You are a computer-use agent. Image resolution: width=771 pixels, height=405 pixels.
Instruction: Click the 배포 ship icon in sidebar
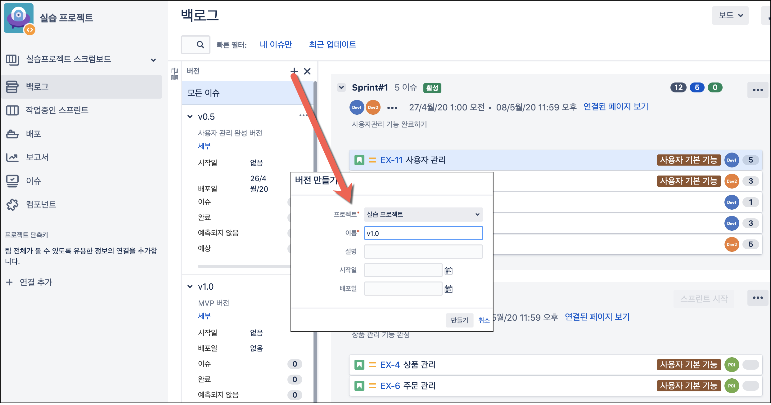[x=12, y=134]
